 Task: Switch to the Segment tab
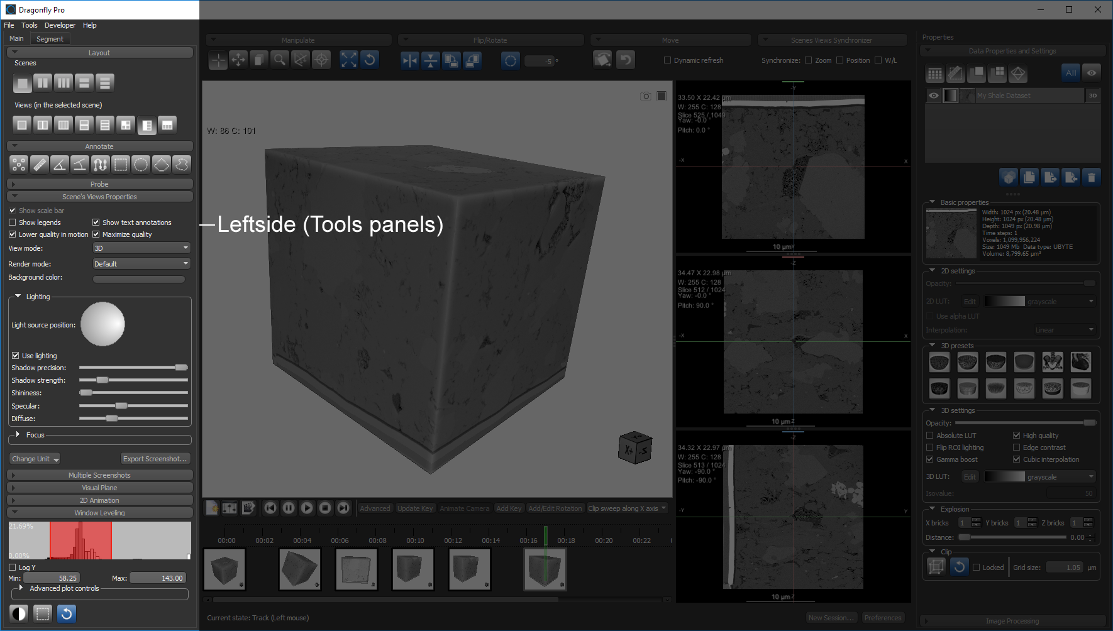pyautogui.click(x=50, y=39)
